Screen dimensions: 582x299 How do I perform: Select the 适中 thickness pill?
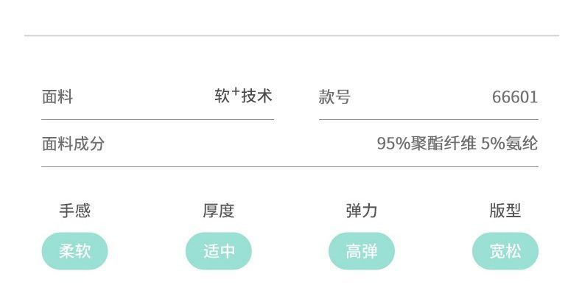click(219, 251)
